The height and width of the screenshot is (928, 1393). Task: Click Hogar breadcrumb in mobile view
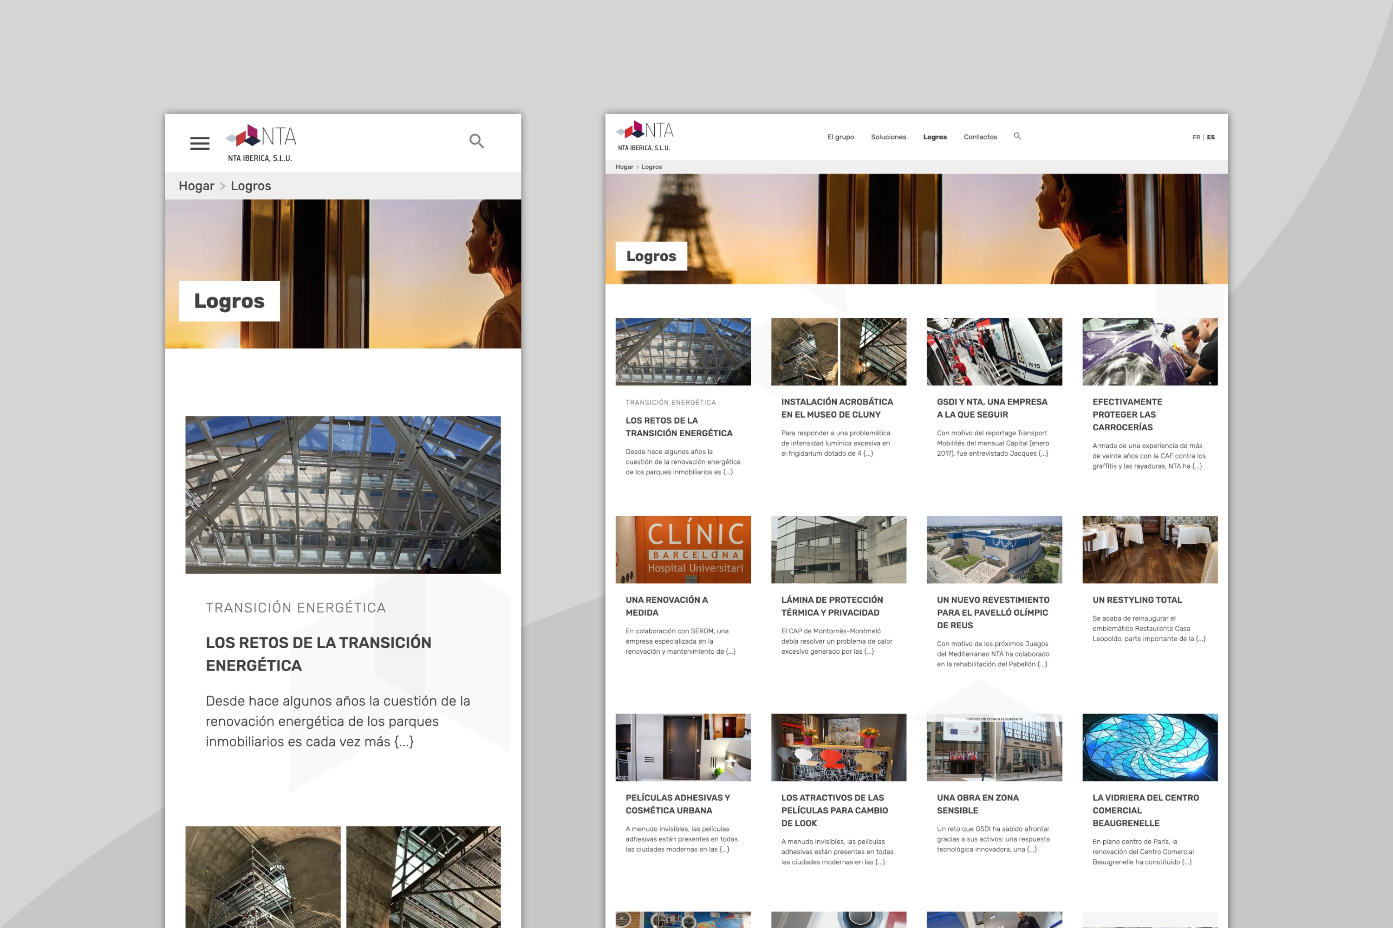pos(196,186)
